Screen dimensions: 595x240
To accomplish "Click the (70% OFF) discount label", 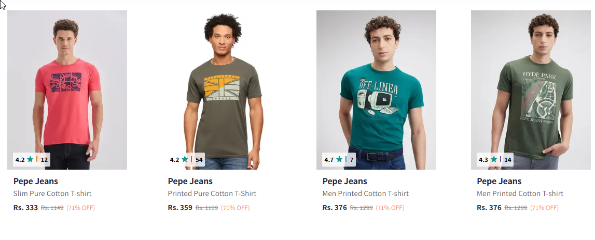I will 236,208.
